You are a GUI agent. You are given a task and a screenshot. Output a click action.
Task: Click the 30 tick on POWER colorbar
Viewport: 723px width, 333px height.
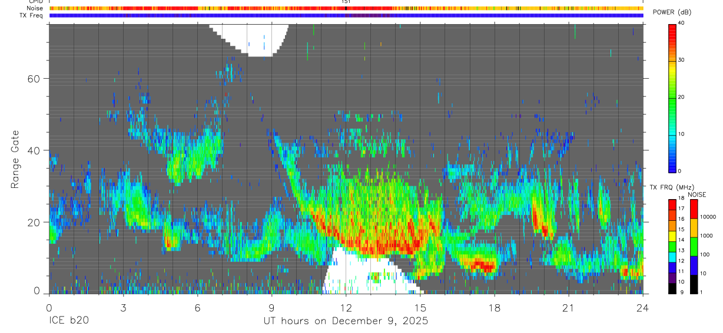coord(682,60)
